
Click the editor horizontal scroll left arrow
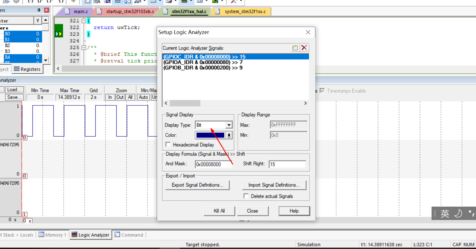(x=58, y=68)
